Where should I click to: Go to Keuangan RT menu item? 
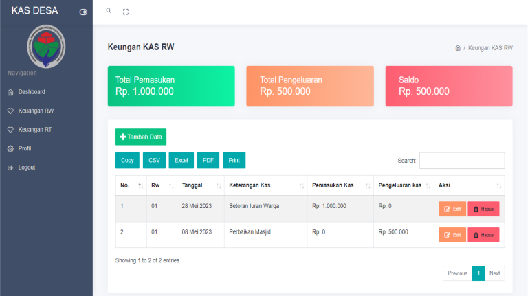34,130
